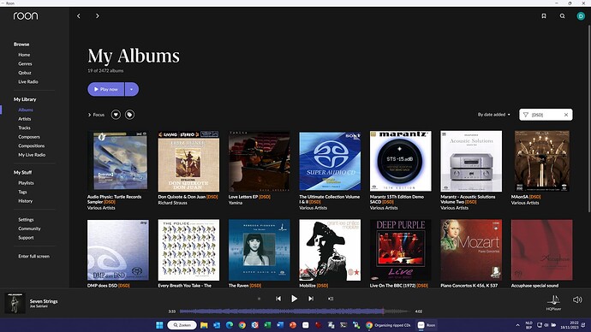Skip to previous track
The image size is (591, 332).
(278, 299)
